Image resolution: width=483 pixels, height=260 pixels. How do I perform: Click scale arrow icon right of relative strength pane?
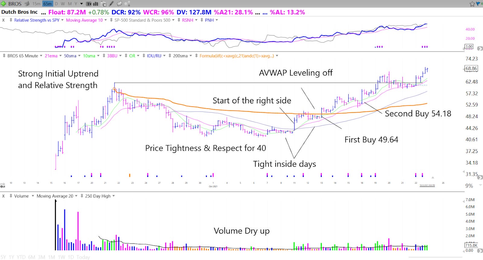[479, 48]
